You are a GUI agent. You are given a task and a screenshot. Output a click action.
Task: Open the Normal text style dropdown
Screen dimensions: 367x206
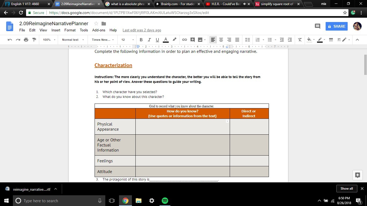tap(73, 40)
